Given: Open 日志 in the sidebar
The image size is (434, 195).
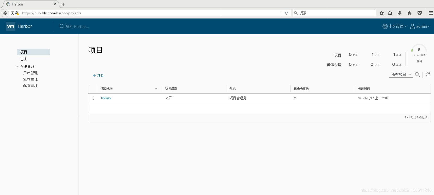Looking at the screenshot, I should [x=24, y=59].
